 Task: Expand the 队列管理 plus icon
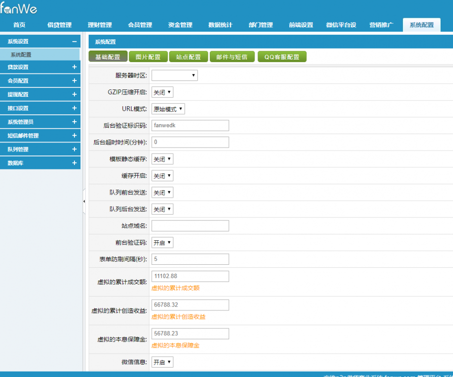pyautogui.click(x=74, y=149)
